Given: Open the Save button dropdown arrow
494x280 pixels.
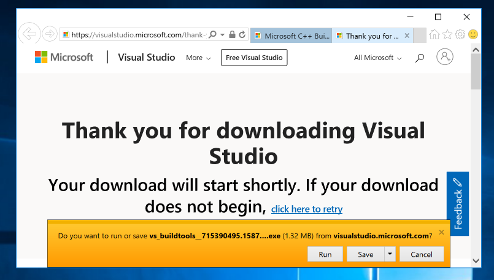Looking at the screenshot, I should [390, 254].
